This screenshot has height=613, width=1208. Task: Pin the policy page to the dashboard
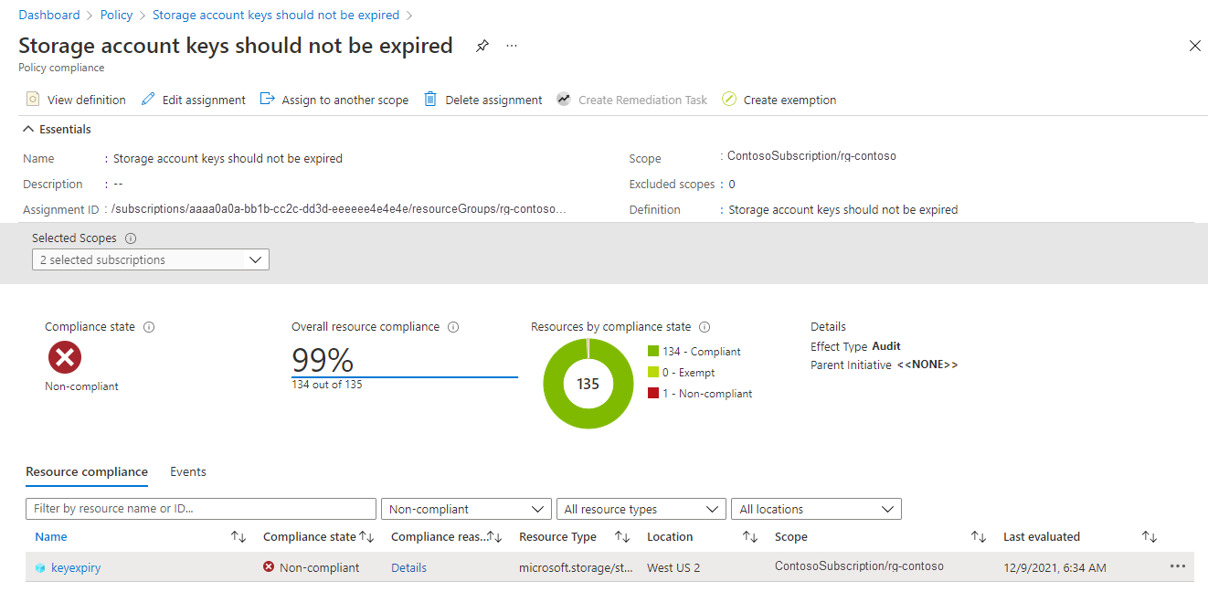tap(482, 46)
